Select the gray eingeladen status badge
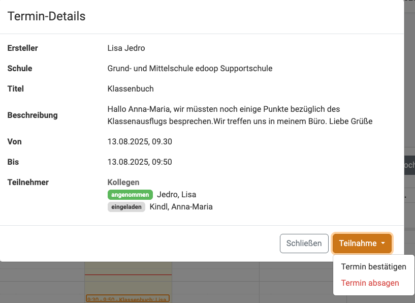415x303 pixels. [126, 207]
